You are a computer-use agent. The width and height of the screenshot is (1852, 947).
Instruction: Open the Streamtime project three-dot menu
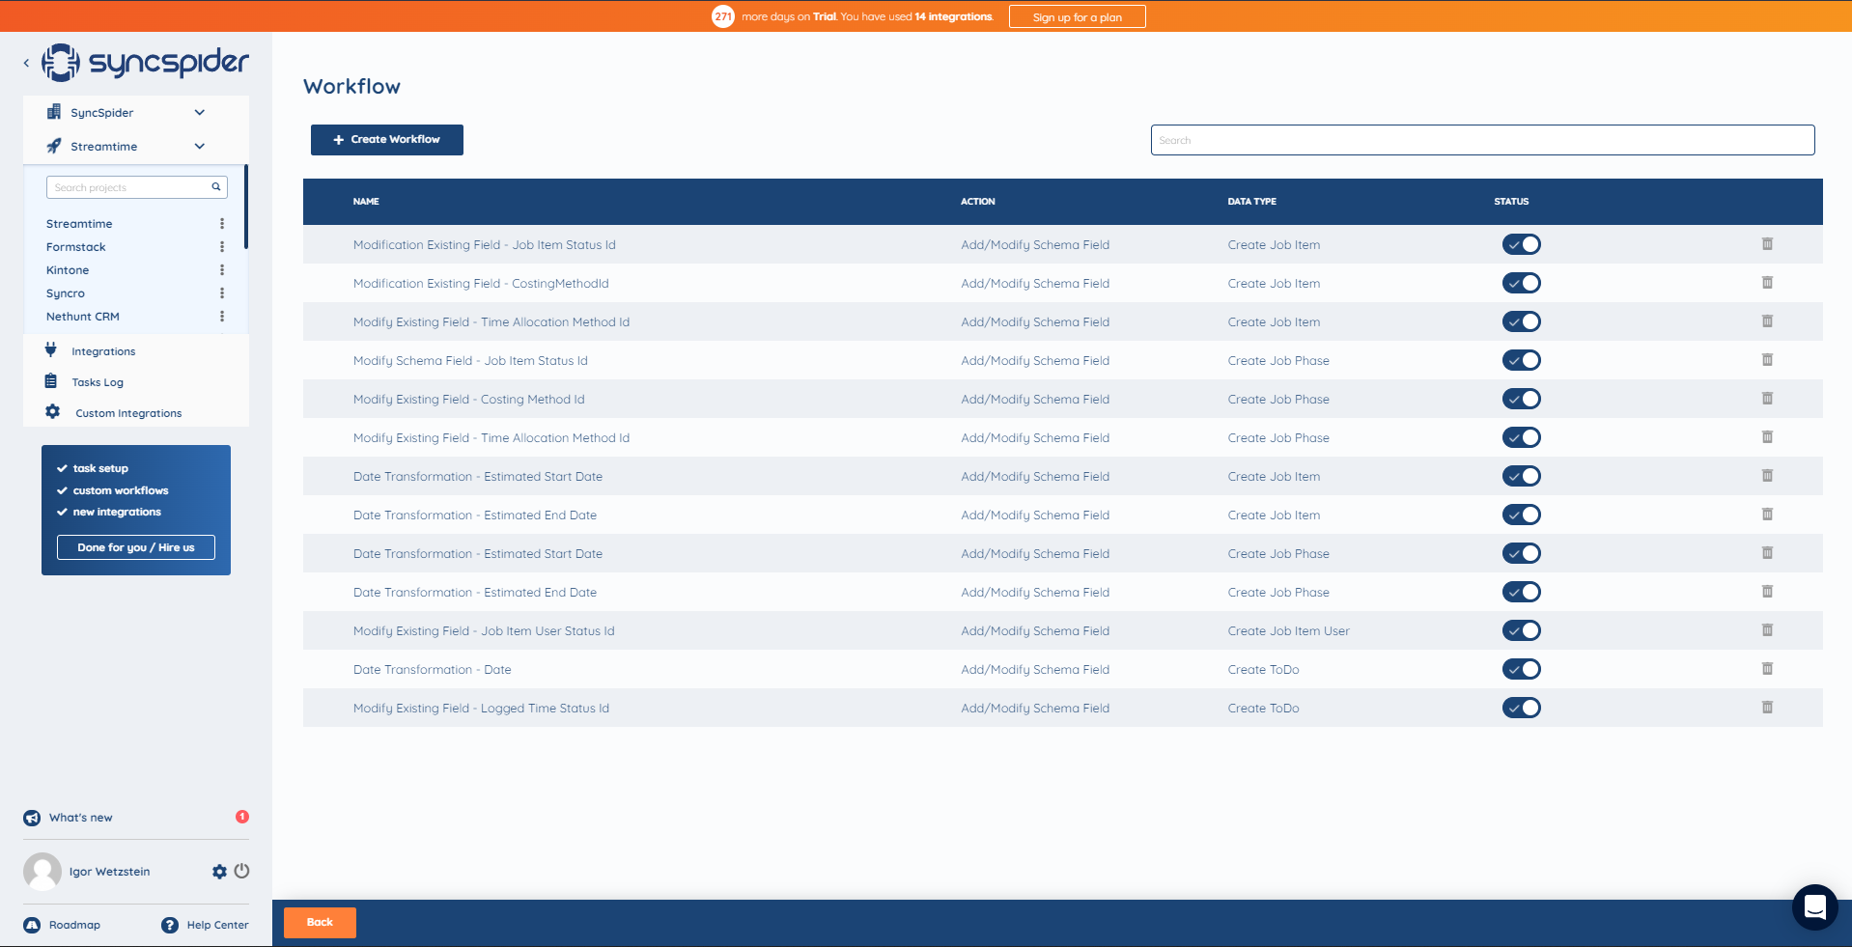[222, 224]
